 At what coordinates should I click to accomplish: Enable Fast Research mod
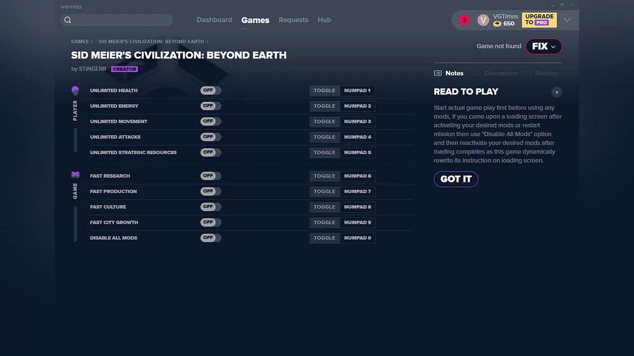[x=211, y=176]
